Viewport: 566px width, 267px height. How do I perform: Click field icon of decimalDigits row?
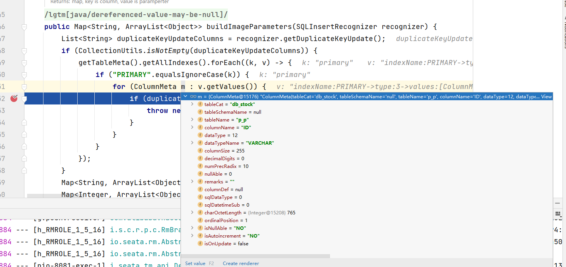[x=200, y=159]
